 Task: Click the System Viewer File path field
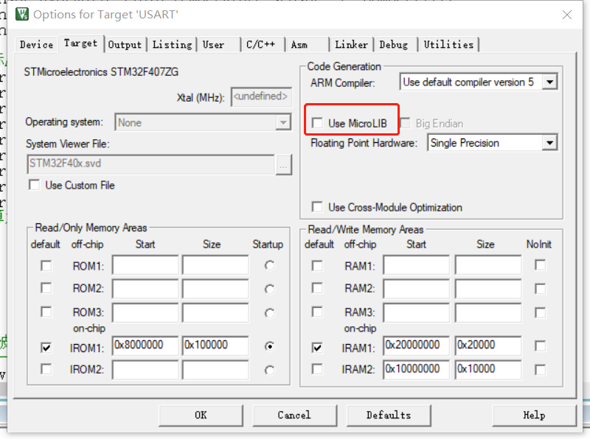coord(151,164)
